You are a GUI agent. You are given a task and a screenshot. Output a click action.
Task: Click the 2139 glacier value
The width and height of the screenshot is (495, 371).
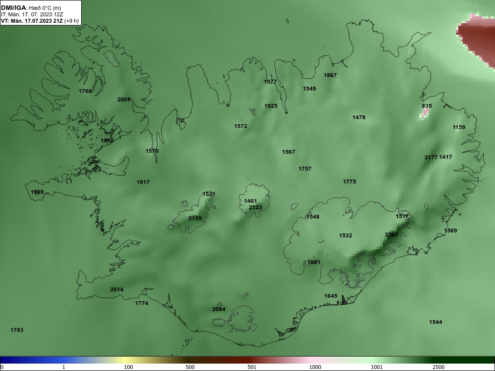click(195, 218)
